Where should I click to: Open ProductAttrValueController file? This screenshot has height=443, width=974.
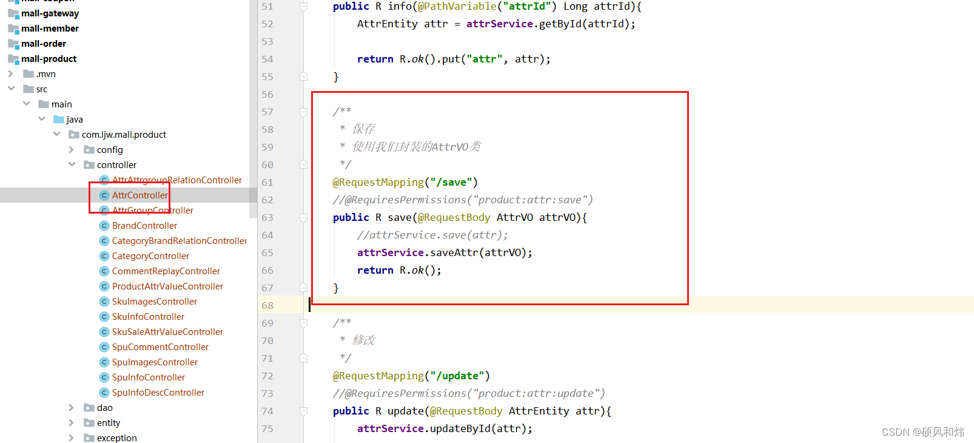click(x=167, y=286)
